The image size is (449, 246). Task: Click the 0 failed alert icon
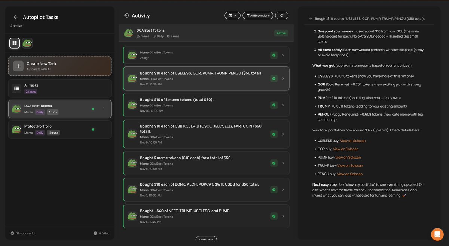pyautogui.click(x=95, y=233)
